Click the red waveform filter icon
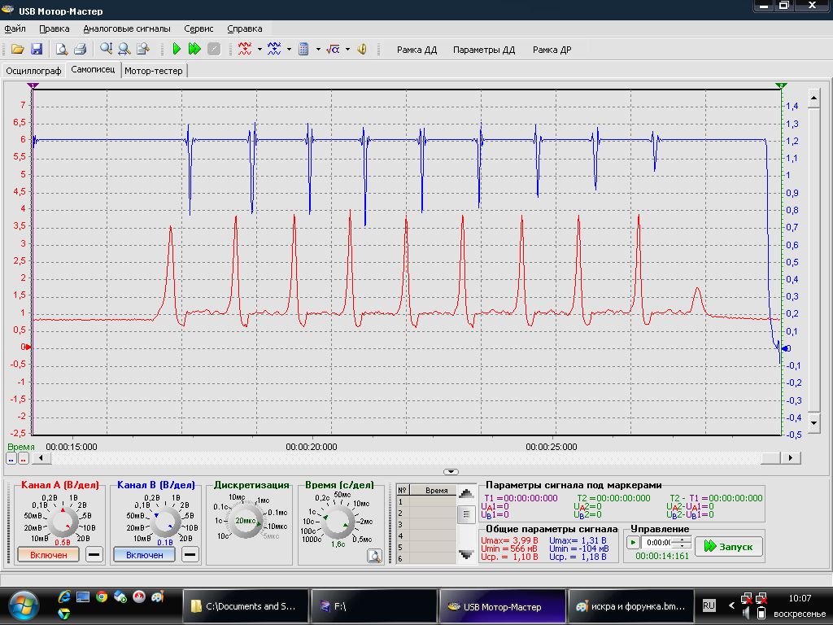This screenshot has height=625, width=833. [x=245, y=50]
